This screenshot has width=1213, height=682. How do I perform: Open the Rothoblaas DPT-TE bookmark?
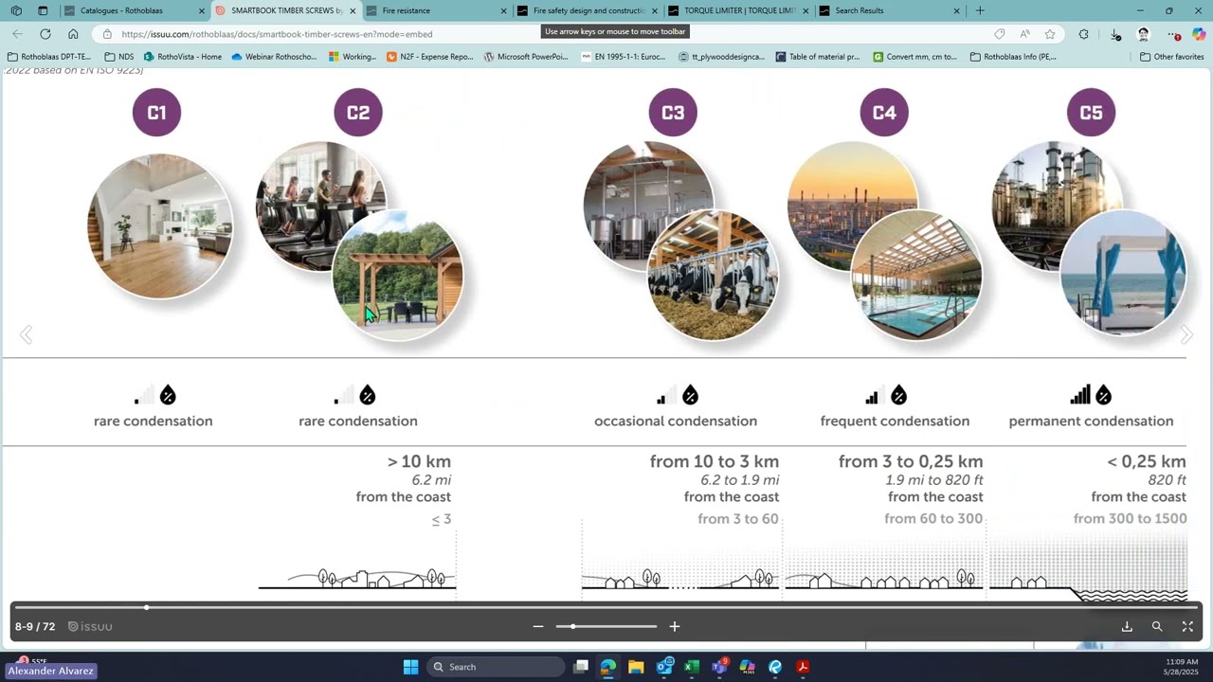(x=49, y=57)
